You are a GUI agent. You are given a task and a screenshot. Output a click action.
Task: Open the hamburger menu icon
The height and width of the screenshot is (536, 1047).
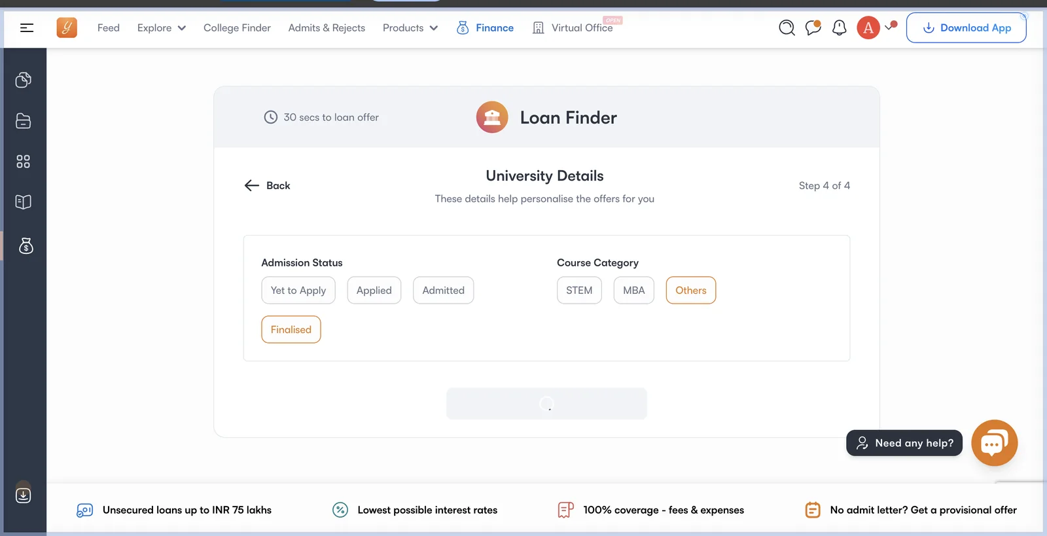[27, 27]
